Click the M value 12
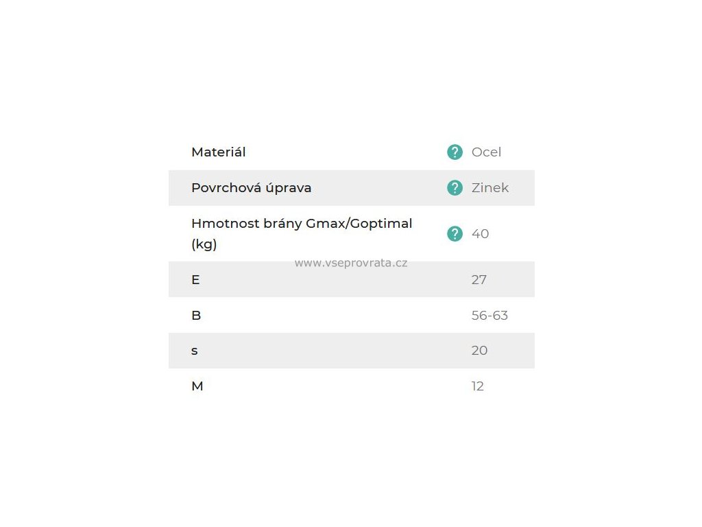The height and width of the screenshot is (527, 702). point(477,386)
